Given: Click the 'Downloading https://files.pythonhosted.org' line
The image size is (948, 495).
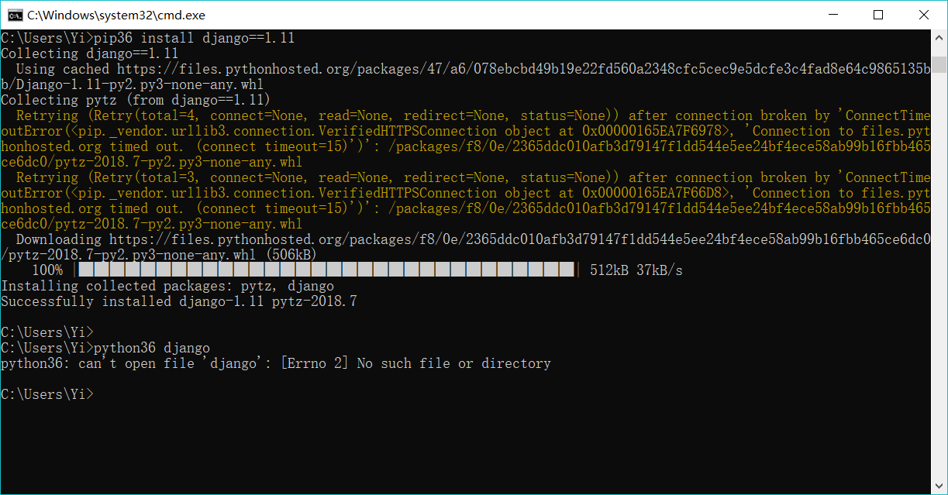Looking at the screenshot, I should 473,239.
